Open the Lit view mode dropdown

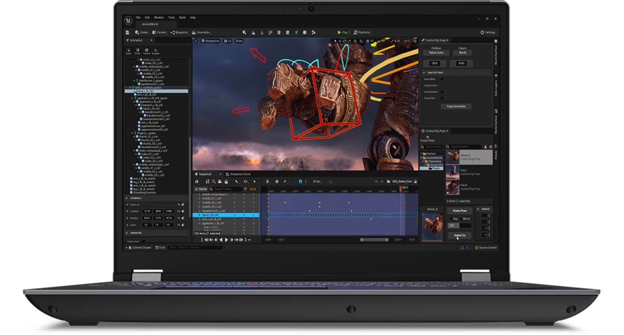point(228,41)
